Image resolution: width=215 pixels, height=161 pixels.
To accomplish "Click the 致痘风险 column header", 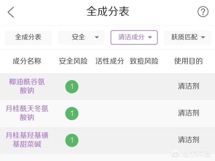I will (144, 61).
